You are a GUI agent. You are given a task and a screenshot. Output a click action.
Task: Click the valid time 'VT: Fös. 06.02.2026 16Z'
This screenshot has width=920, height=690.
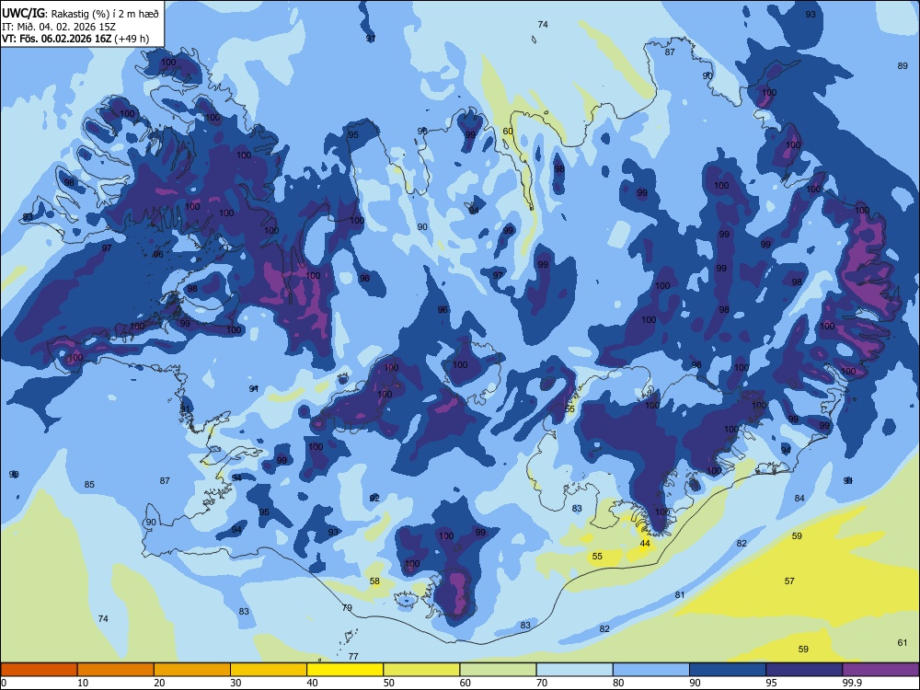(56, 39)
